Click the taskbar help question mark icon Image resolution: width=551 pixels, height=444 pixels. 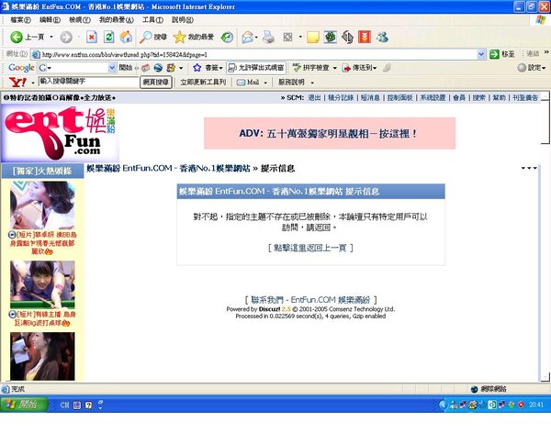click(88, 405)
